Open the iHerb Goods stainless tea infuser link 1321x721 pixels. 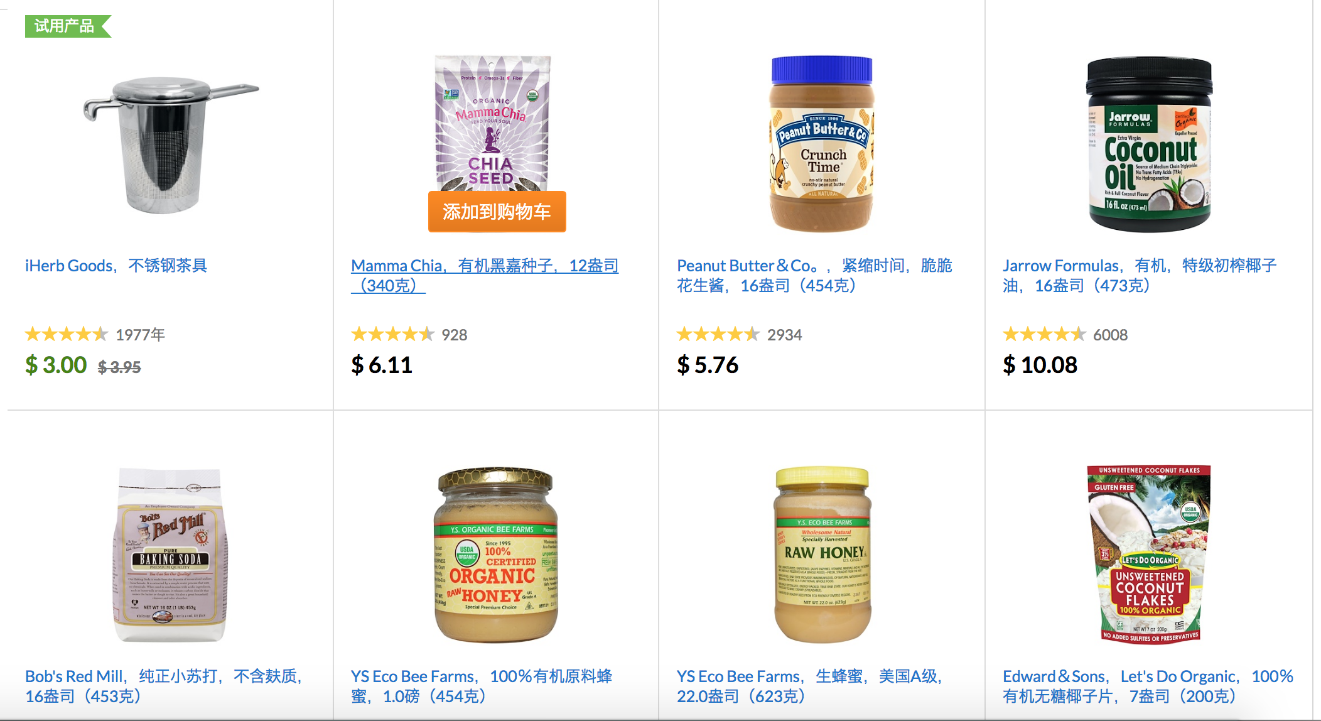tap(116, 266)
